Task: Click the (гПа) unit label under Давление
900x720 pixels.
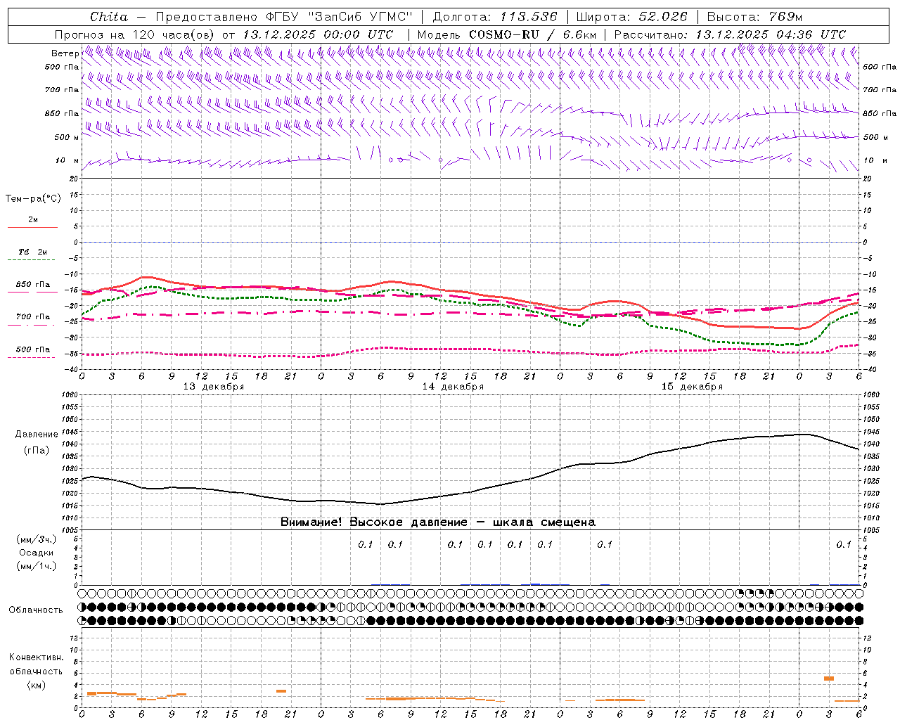Action: (x=37, y=451)
